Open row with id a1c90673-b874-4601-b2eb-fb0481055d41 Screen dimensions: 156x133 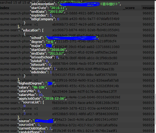click(x=86, y=30)
